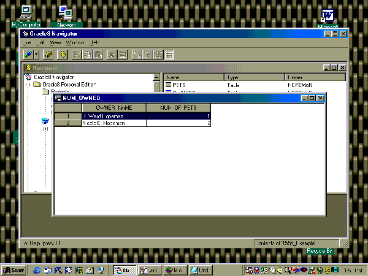
Task: Open the Window menu
Action: (75, 42)
